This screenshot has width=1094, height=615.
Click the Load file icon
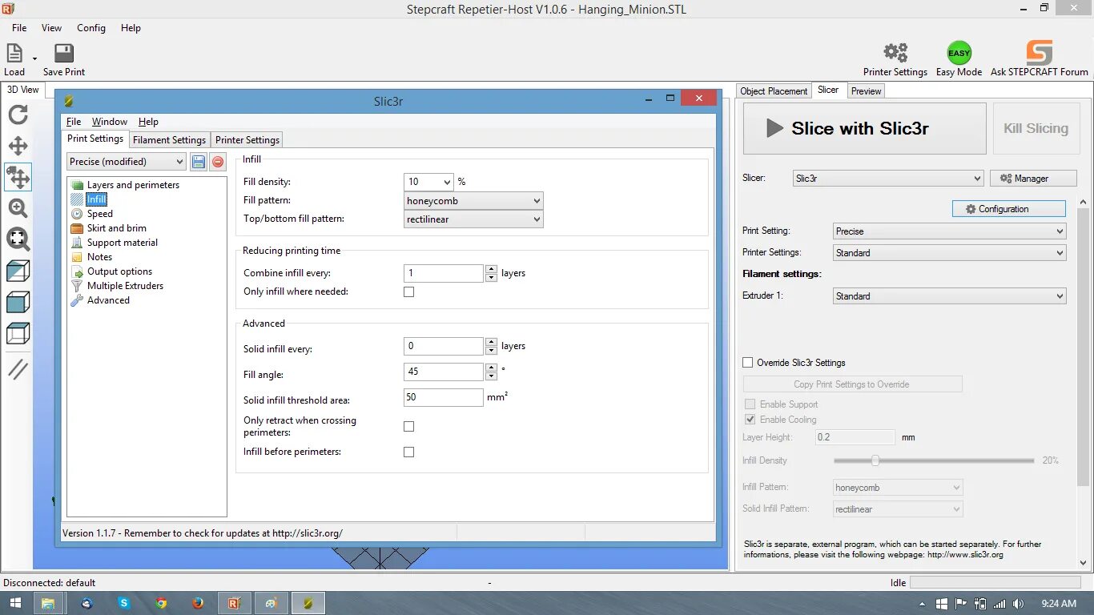[14, 54]
